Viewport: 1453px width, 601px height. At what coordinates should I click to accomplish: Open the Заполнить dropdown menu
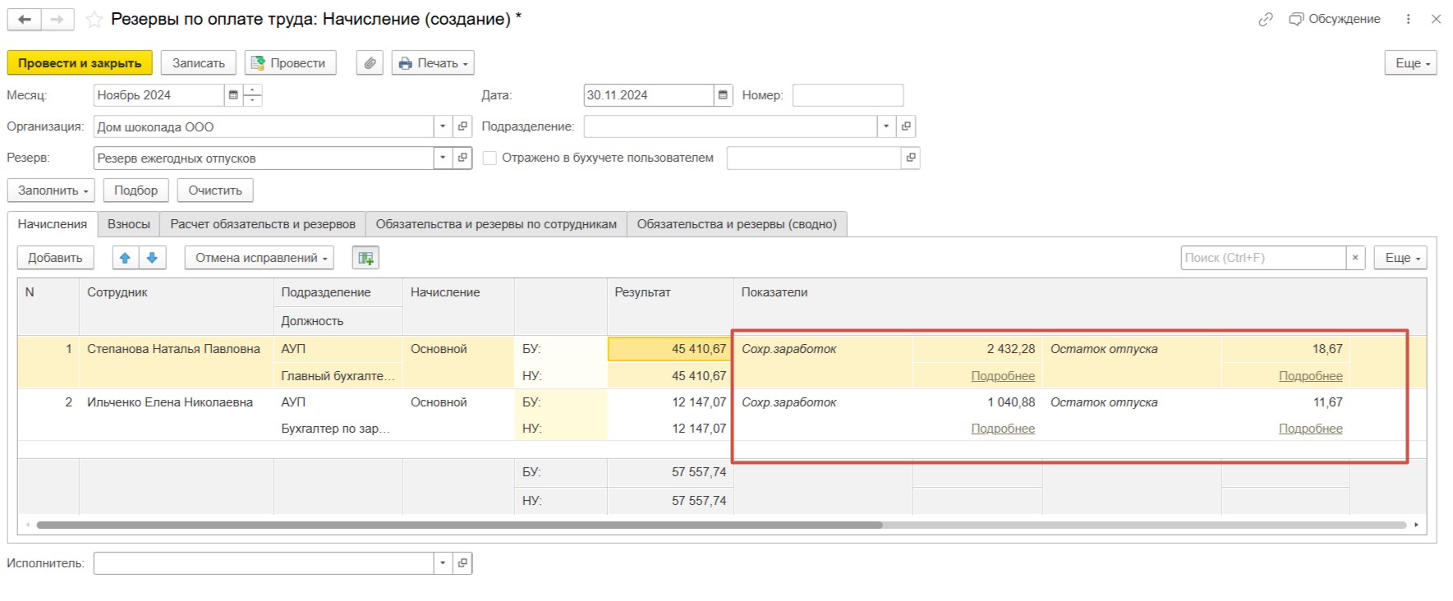click(x=52, y=190)
